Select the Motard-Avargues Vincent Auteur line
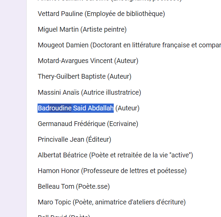Image resolution: width=221 pixels, height=217 pixels. pyautogui.click(x=88, y=61)
